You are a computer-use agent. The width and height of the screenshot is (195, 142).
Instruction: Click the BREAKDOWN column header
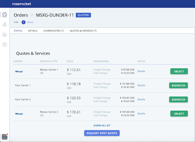pos(101,61)
